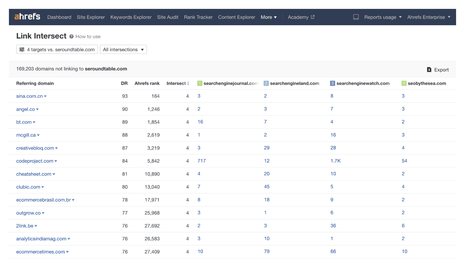Click the Export button label
This screenshot has width=465, height=267.
coord(441,70)
